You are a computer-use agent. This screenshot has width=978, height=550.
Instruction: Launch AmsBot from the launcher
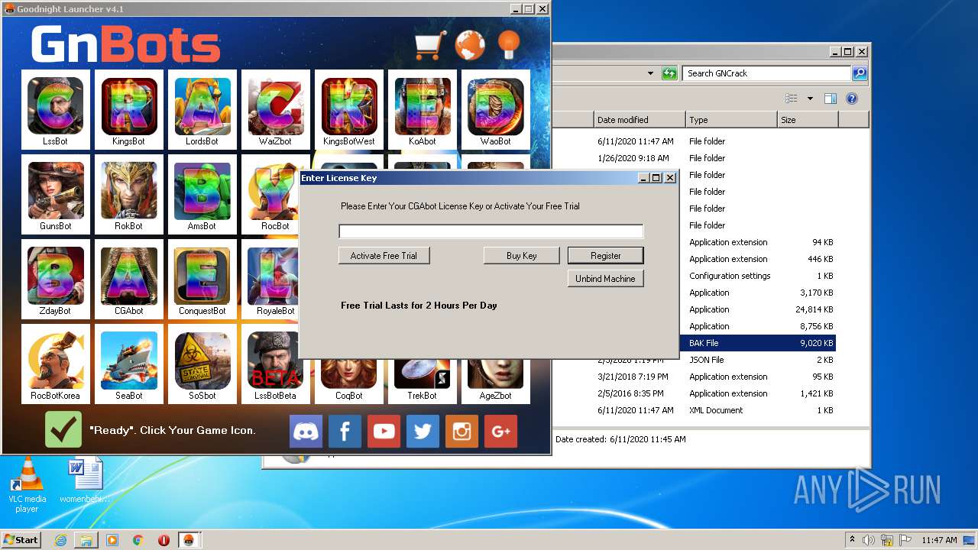[202, 194]
